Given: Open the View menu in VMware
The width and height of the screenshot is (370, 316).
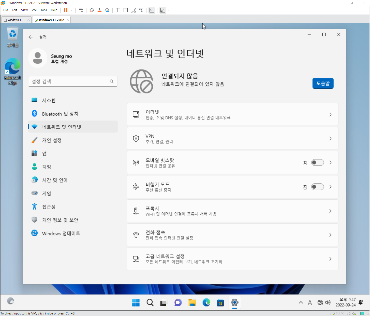Looking at the screenshot, I should [x=24, y=10].
